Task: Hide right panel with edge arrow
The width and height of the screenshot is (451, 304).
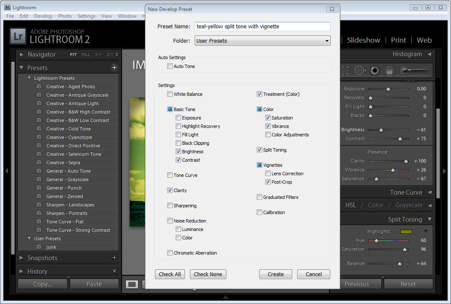Action: click(445, 171)
